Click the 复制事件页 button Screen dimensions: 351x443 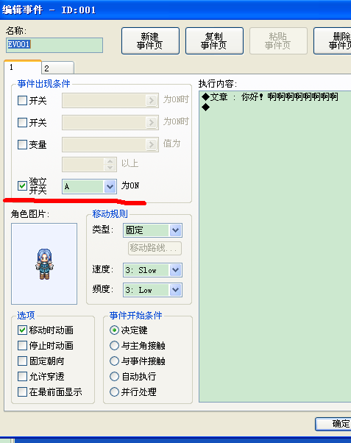pyautogui.click(x=214, y=41)
